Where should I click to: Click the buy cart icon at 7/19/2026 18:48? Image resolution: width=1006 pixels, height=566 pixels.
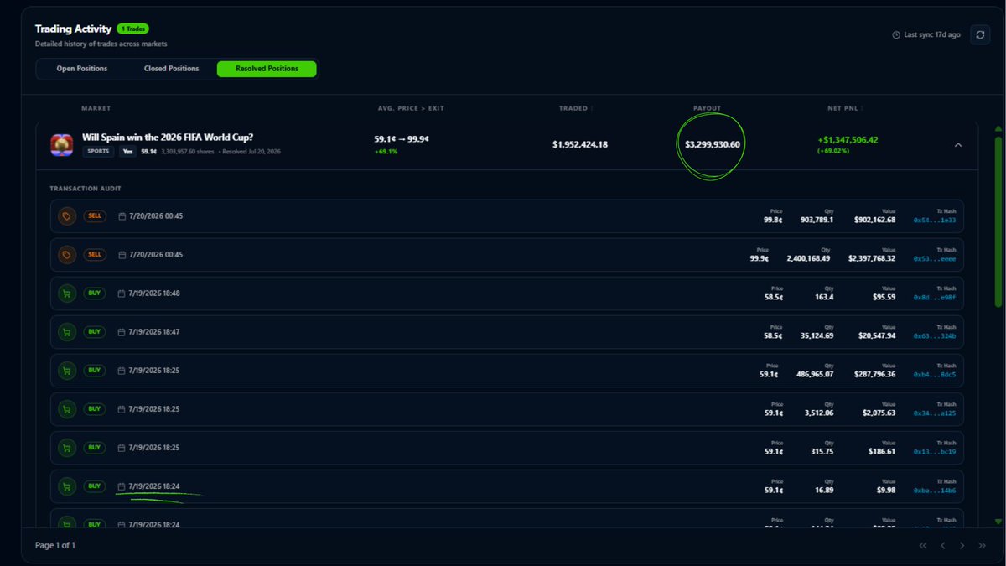pos(67,293)
